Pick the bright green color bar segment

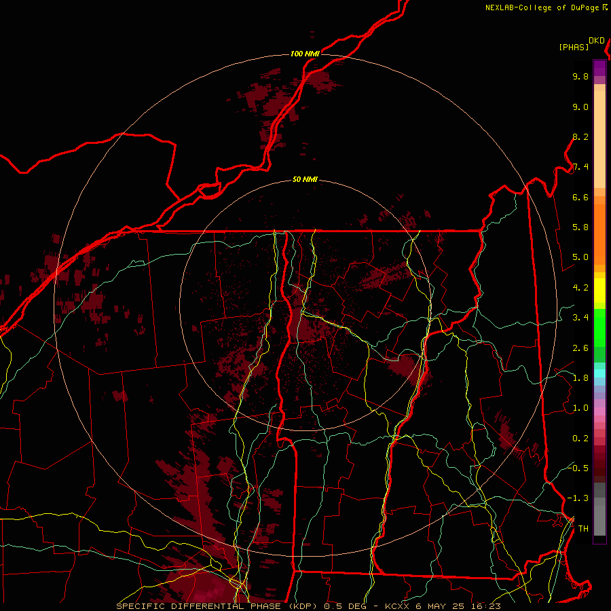[599, 328]
